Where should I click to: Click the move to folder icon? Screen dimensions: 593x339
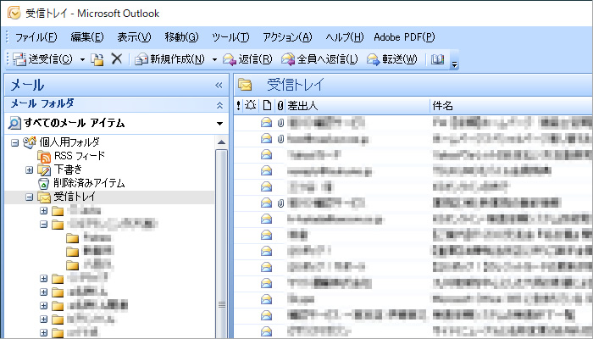(x=97, y=59)
